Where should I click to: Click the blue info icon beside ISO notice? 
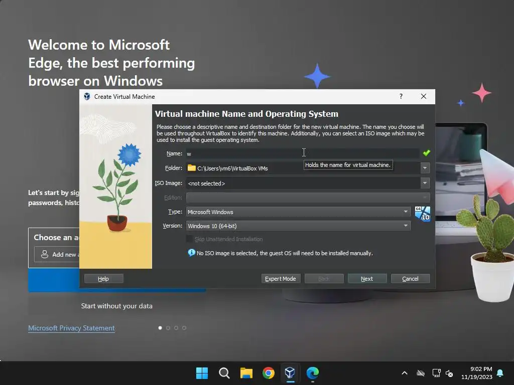191,253
